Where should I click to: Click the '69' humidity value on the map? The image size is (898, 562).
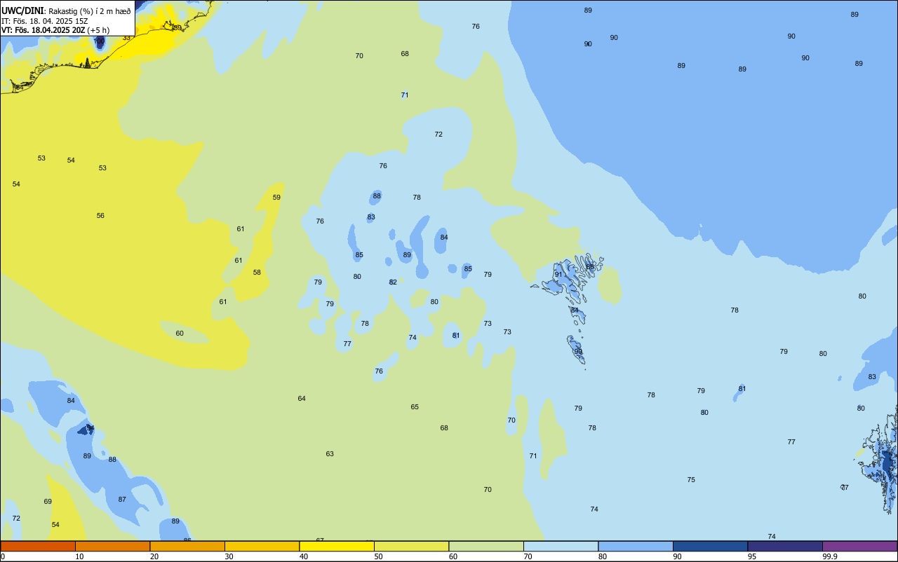coord(48,502)
